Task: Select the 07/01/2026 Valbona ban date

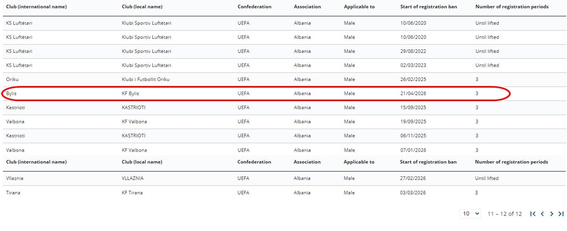Action: 413,150
